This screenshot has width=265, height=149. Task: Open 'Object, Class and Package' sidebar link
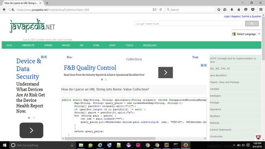click(x=224, y=82)
